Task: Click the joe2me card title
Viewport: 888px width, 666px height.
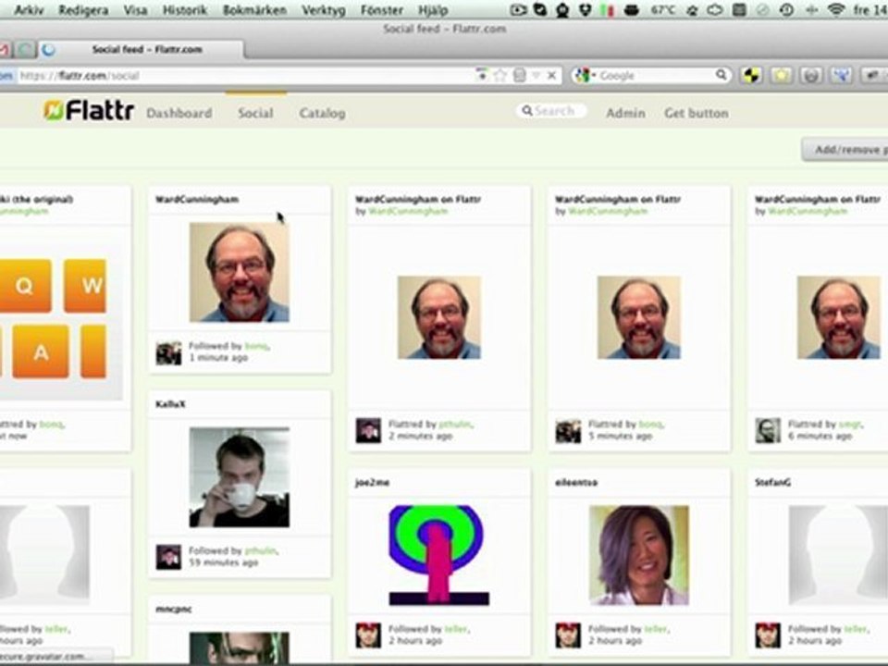Action: pos(372,483)
